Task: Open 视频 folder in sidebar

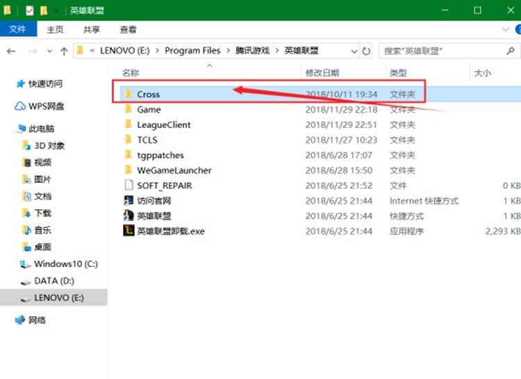Action: 42,163
